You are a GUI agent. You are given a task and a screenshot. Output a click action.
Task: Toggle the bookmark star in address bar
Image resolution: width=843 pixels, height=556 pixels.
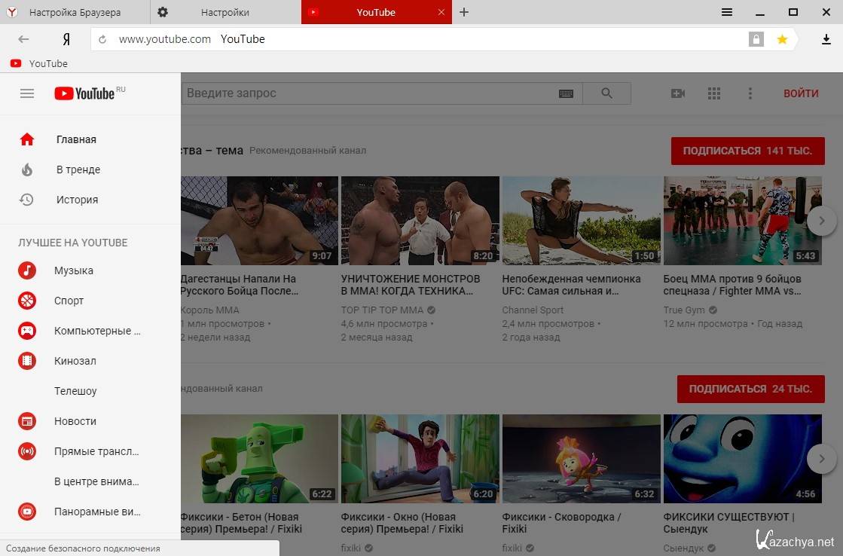[x=782, y=39]
